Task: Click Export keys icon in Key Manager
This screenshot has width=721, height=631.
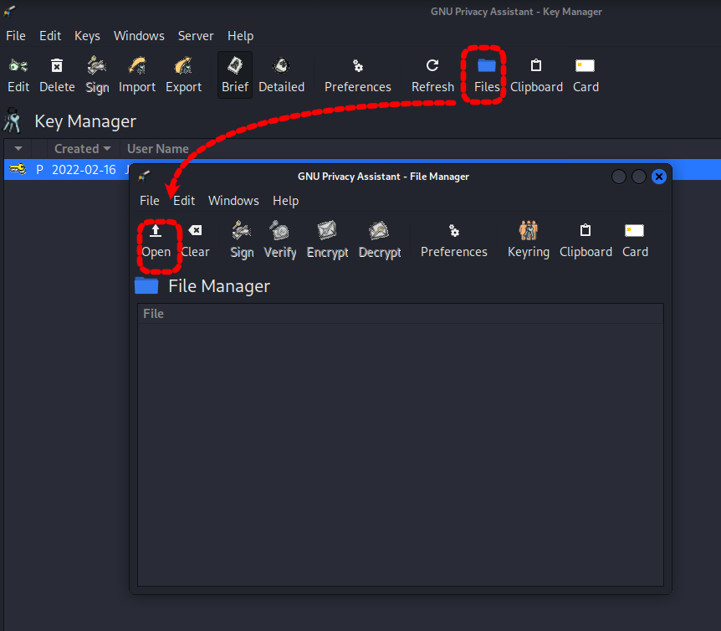Action: click(183, 75)
